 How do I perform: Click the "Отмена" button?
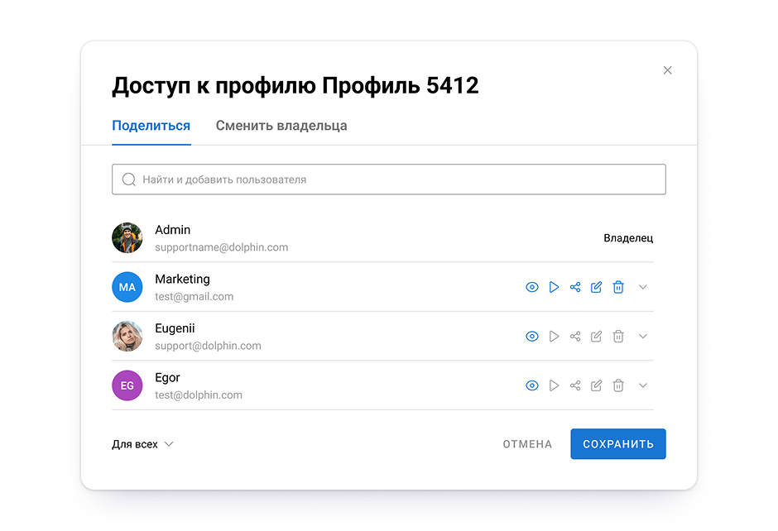pyautogui.click(x=527, y=444)
